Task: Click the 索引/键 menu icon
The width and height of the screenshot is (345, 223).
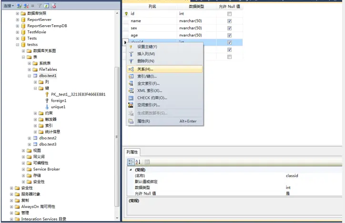Action: 131,77
